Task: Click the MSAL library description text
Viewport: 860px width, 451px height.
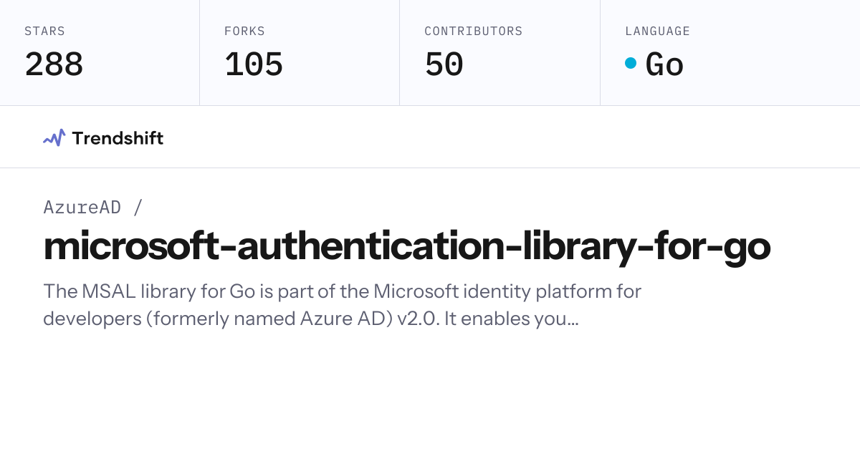Action: click(x=343, y=305)
